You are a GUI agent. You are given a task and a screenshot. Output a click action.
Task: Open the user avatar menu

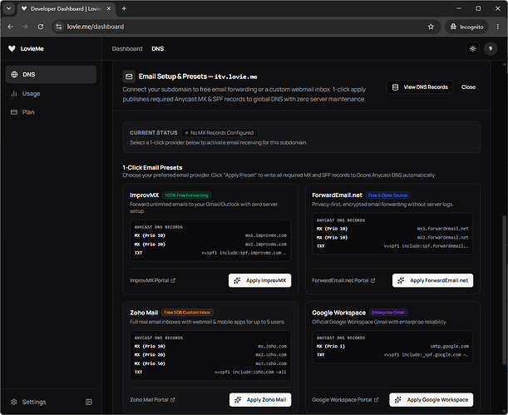(491, 48)
